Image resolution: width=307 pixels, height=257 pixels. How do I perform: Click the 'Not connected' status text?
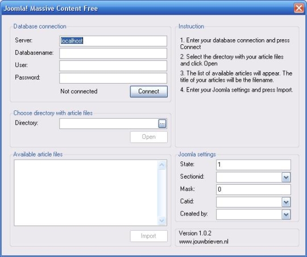click(78, 92)
